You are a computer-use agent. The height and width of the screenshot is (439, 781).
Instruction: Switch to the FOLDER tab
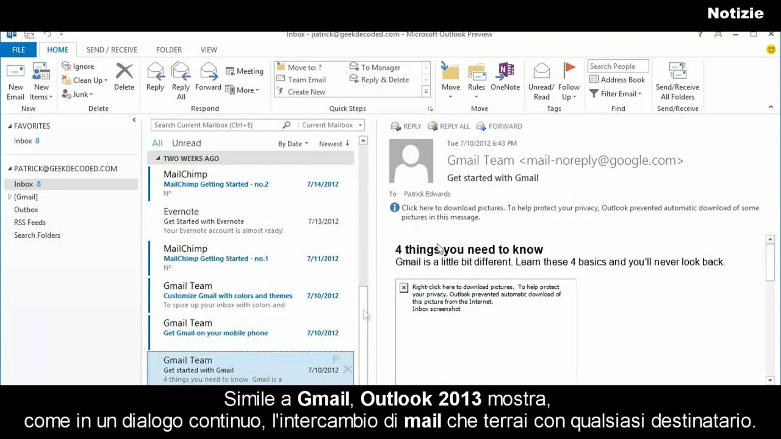coord(169,50)
